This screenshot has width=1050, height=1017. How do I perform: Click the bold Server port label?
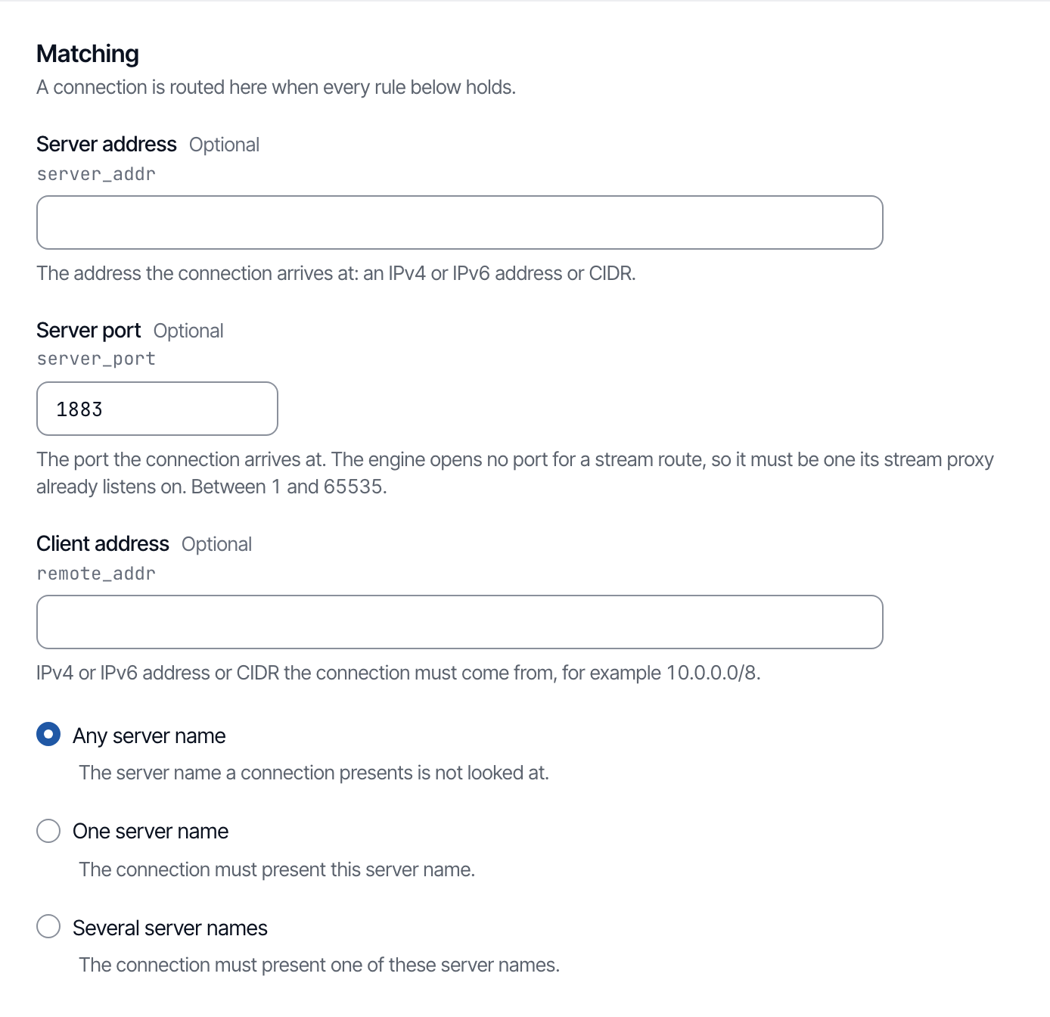(x=89, y=331)
